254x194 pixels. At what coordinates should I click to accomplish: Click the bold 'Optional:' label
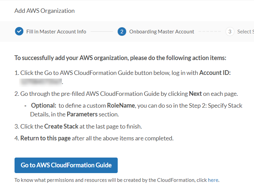pyautogui.click(x=44, y=106)
